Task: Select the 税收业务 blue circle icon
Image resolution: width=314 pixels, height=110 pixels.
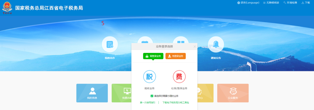Action: 149,77
